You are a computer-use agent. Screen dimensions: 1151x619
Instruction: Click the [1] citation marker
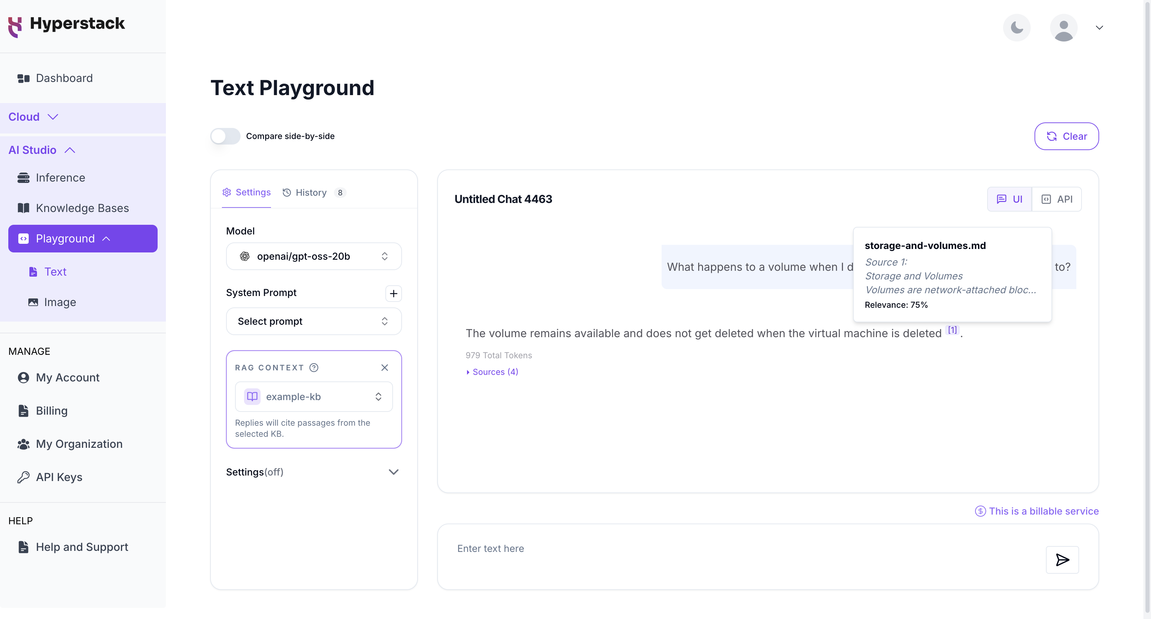tap(953, 330)
